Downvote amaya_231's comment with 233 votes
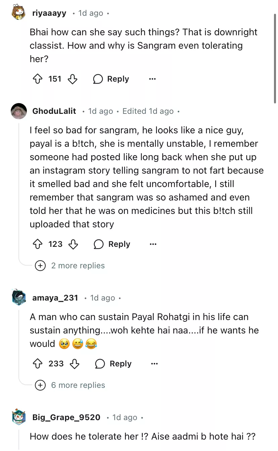The height and width of the screenshot is (451, 278). [74, 364]
